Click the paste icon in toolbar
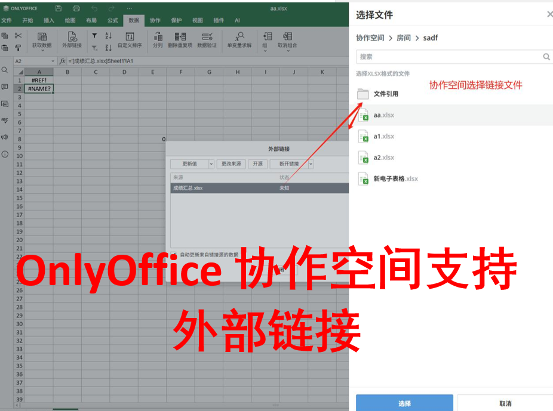553x411 pixels. pyautogui.click(x=5, y=48)
